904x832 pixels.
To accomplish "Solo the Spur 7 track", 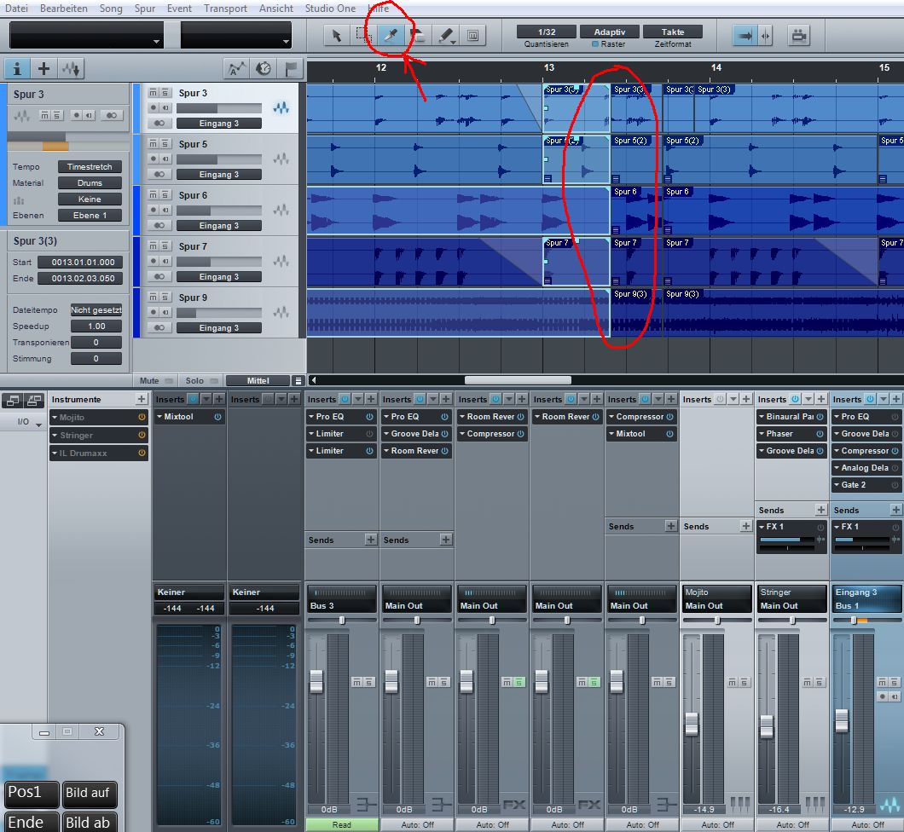I will pyautogui.click(x=165, y=246).
